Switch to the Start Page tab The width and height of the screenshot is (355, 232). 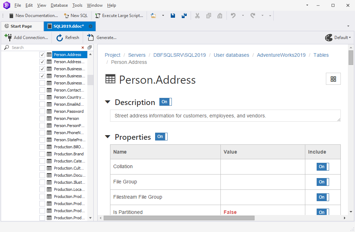click(x=21, y=26)
